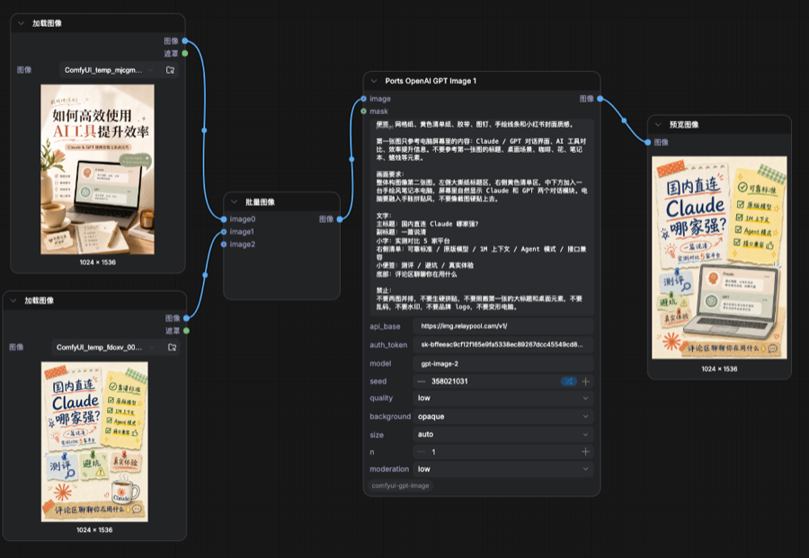Screen dimensions: 809x558
Task: Click inside the prompt text area of Ports OpenAI node
Action: [482, 217]
